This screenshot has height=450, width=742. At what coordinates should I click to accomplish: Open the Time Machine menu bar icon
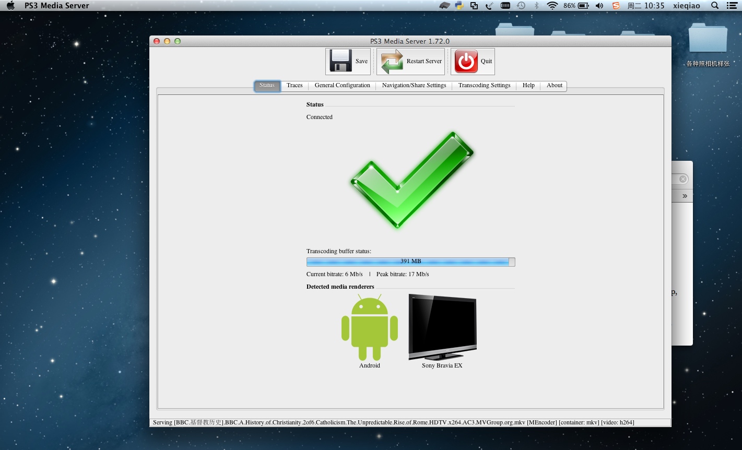pyautogui.click(x=521, y=6)
